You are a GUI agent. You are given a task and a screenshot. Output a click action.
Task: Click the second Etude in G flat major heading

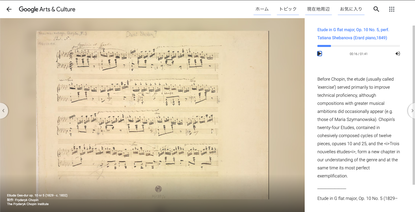[x=358, y=198]
